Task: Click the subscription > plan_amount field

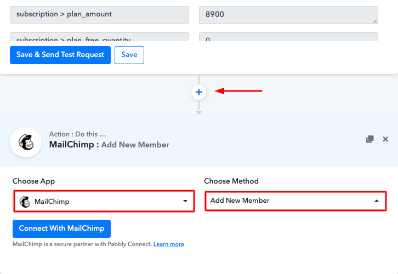Action: click(x=99, y=15)
